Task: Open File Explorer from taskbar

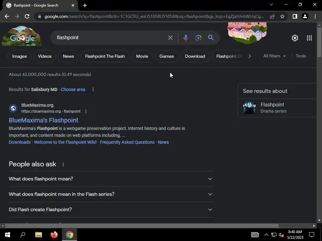Action: tap(38, 235)
